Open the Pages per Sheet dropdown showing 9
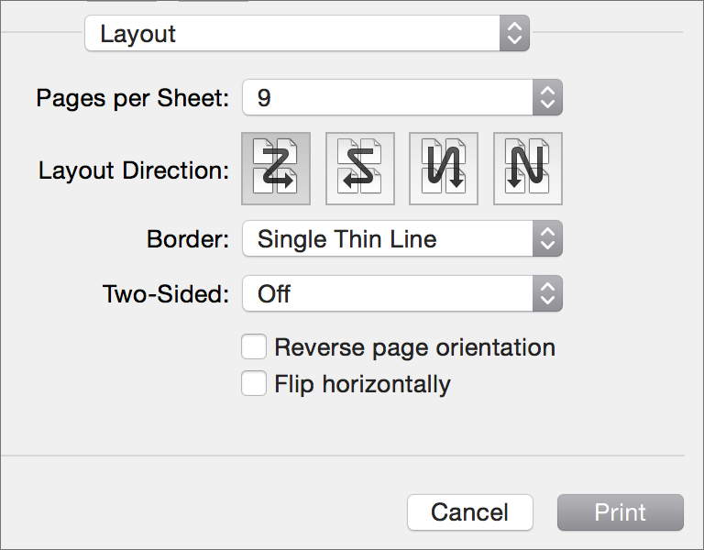 [x=402, y=97]
